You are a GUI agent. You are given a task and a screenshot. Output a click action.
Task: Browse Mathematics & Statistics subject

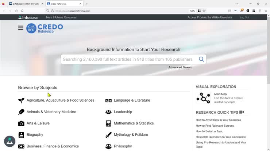click(134, 123)
